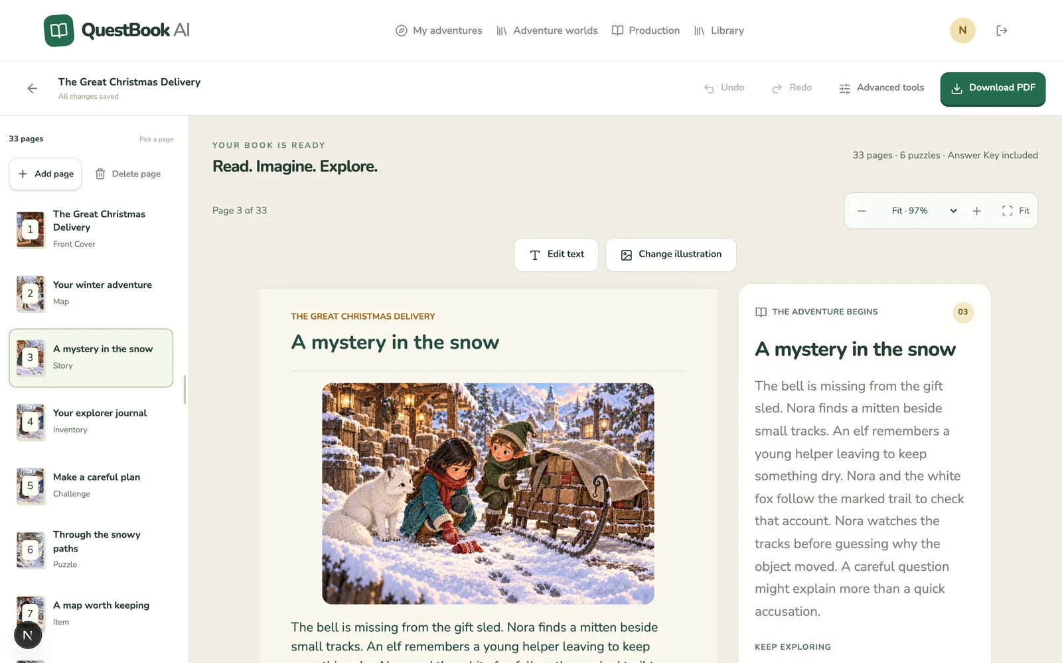Screen dimensions: 1062x663
Task: Click Edit text button
Action: pos(556,255)
